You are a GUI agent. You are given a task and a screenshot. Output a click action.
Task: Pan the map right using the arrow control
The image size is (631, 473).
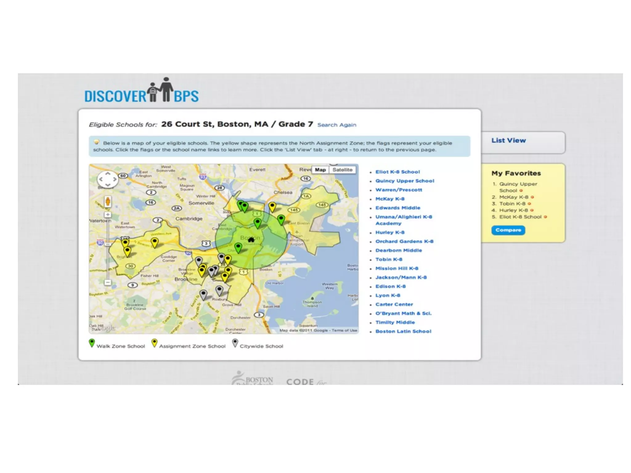pyautogui.click(x=115, y=179)
